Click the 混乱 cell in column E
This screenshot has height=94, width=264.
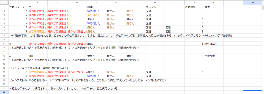point(96,44)
